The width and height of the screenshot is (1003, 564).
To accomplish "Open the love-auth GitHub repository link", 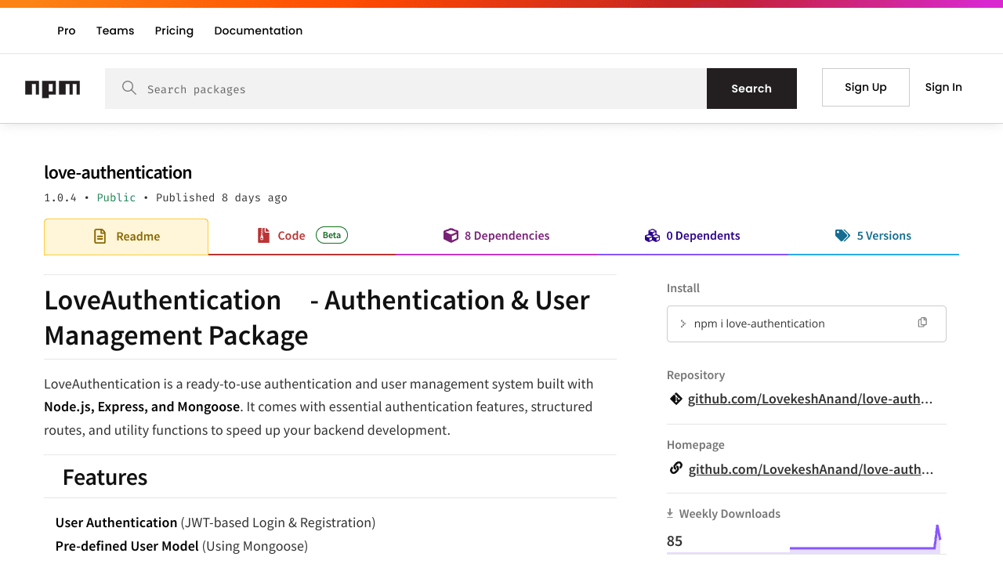I will (x=809, y=399).
